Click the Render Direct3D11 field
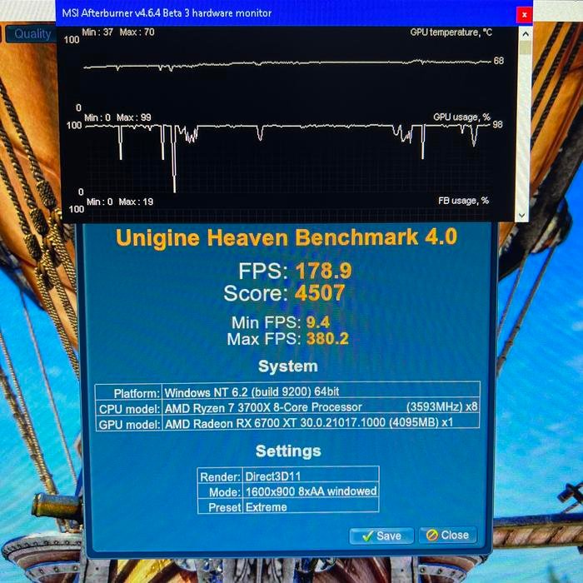Viewport: 583px width, 583px height. 310,477
